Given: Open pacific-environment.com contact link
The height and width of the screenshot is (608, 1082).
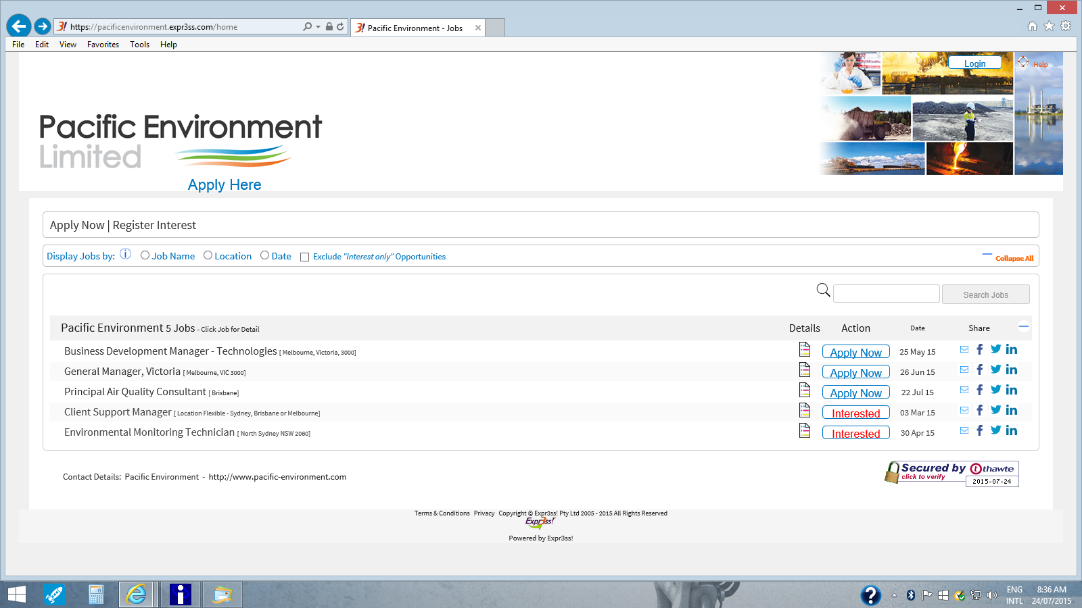Looking at the screenshot, I should pyautogui.click(x=277, y=477).
